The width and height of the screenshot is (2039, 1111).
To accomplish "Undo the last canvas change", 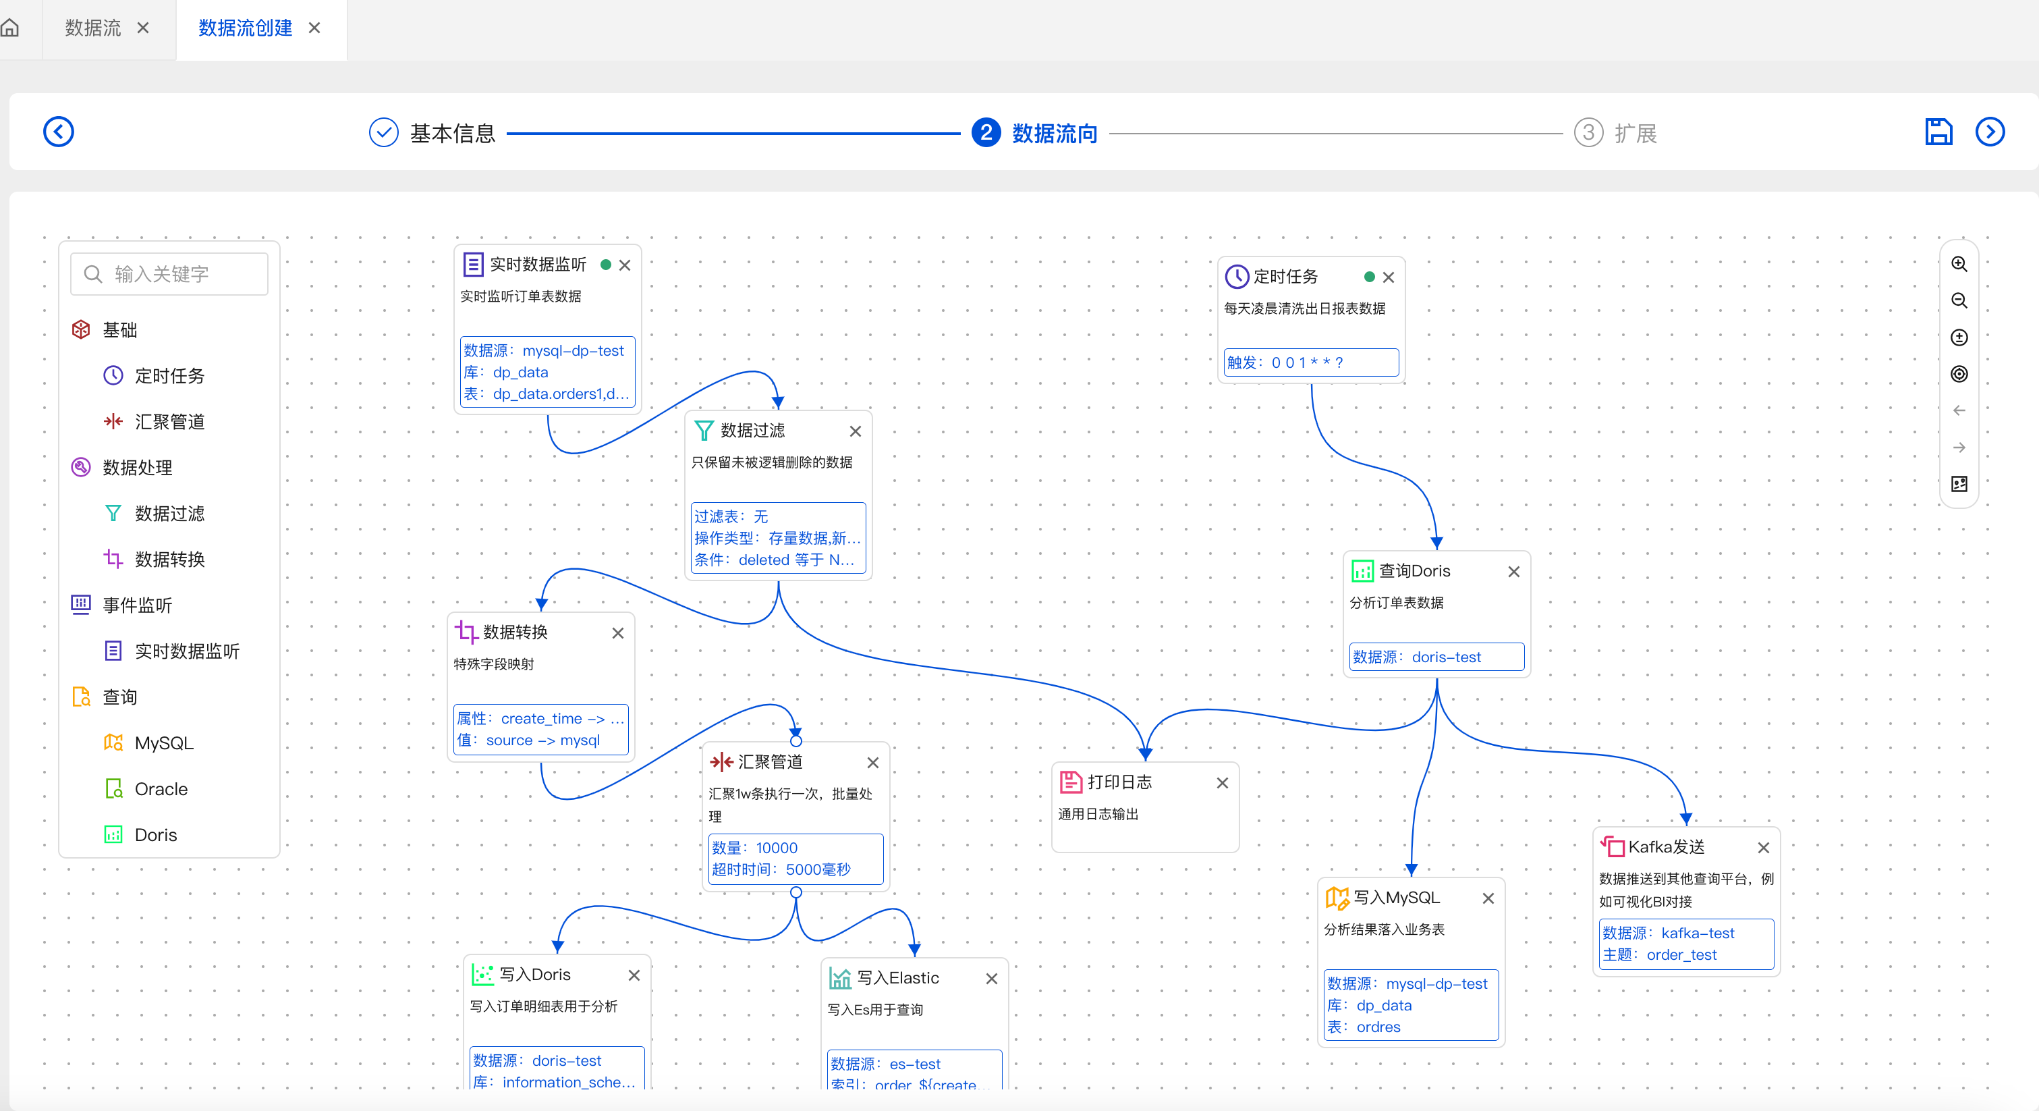I will click(x=1960, y=410).
